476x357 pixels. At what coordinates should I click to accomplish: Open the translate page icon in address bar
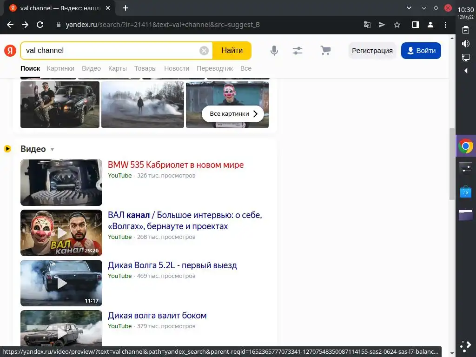[x=367, y=25]
